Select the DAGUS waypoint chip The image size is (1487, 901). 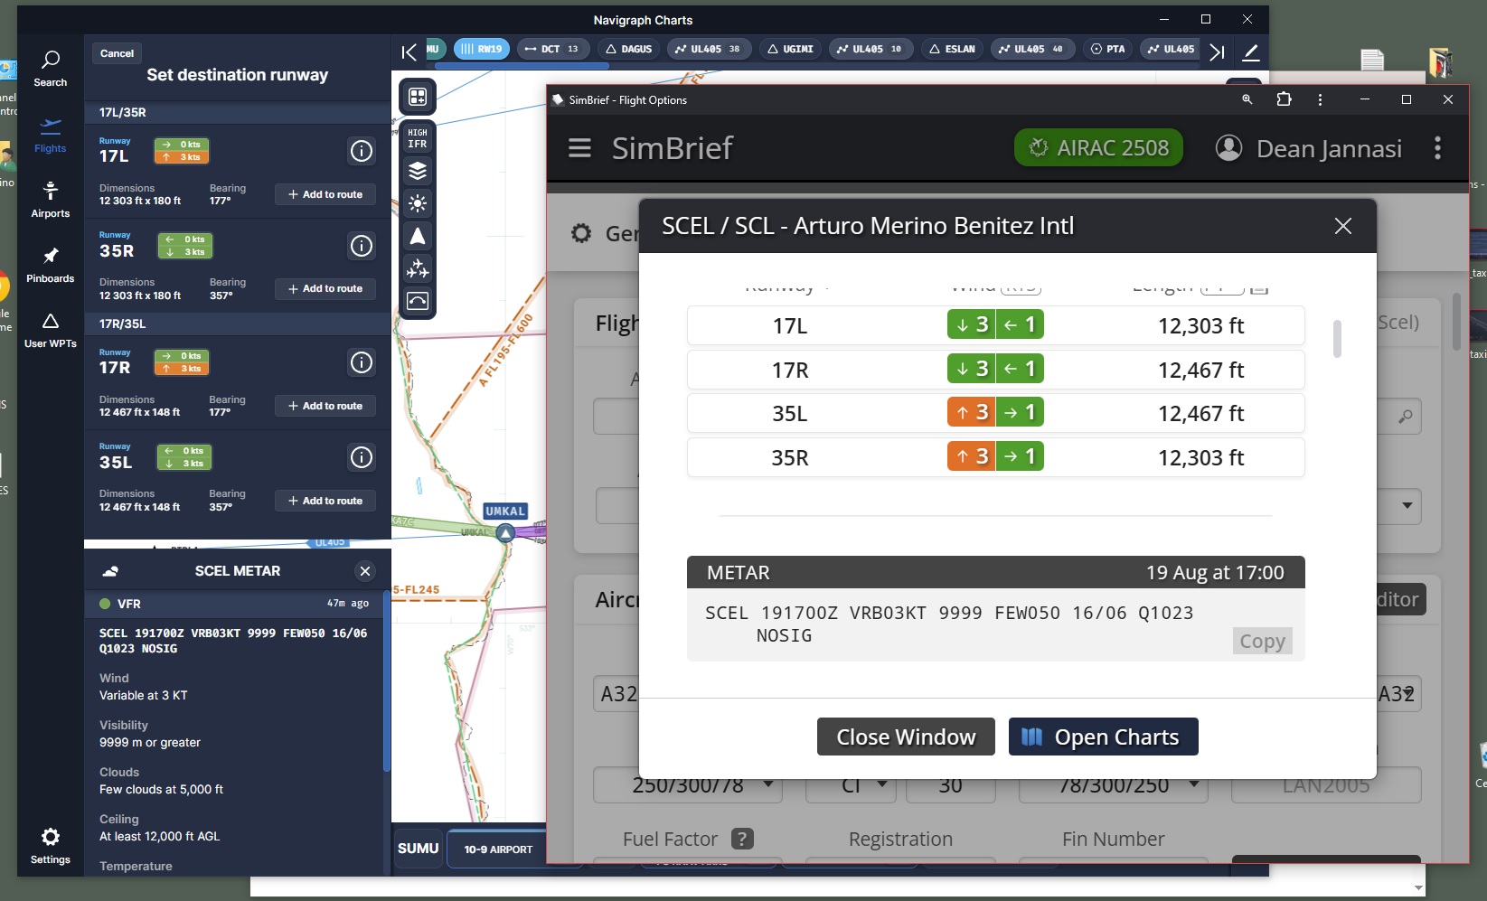pyautogui.click(x=628, y=49)
